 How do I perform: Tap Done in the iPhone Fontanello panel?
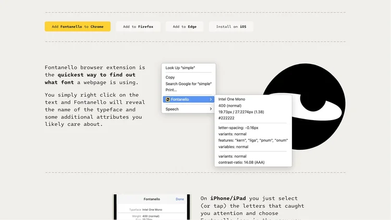click(x=180, y=199)
